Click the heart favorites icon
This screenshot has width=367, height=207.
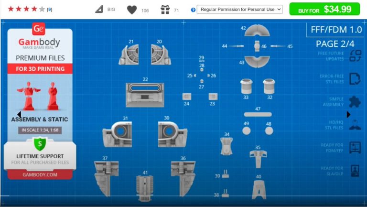coord(131,10)
